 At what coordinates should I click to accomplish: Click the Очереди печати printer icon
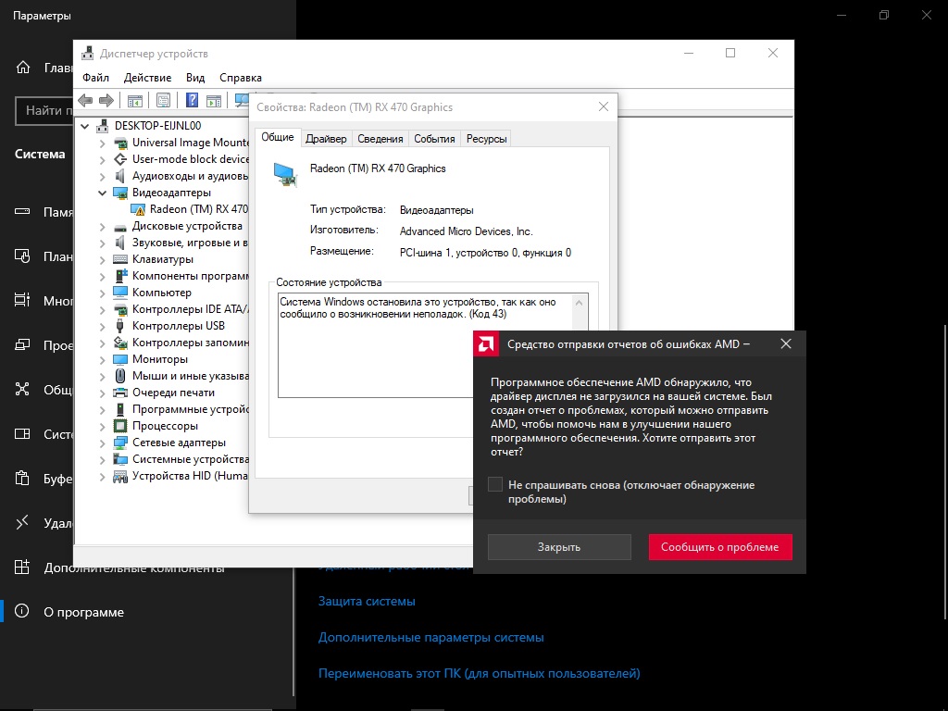pos(120,393)
